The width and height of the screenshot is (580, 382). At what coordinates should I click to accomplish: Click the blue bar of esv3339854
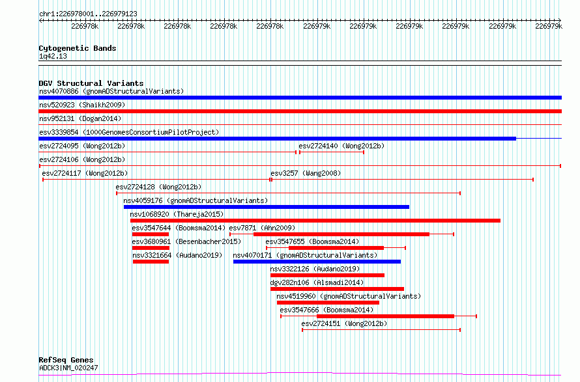[277, 139]
